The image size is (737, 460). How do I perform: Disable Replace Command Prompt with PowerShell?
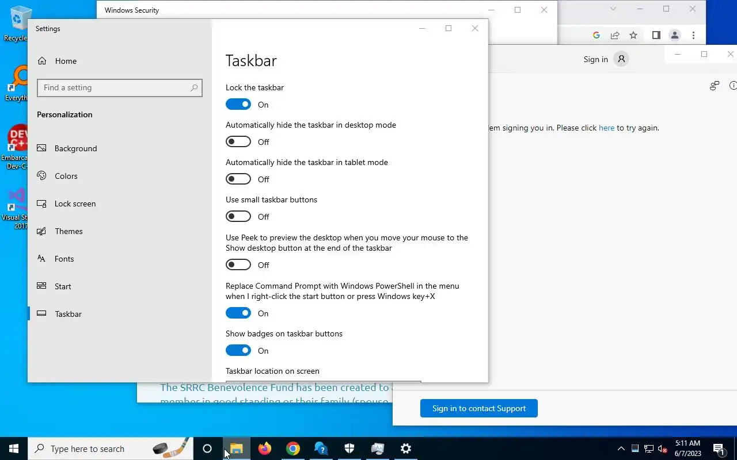(238, 313)
